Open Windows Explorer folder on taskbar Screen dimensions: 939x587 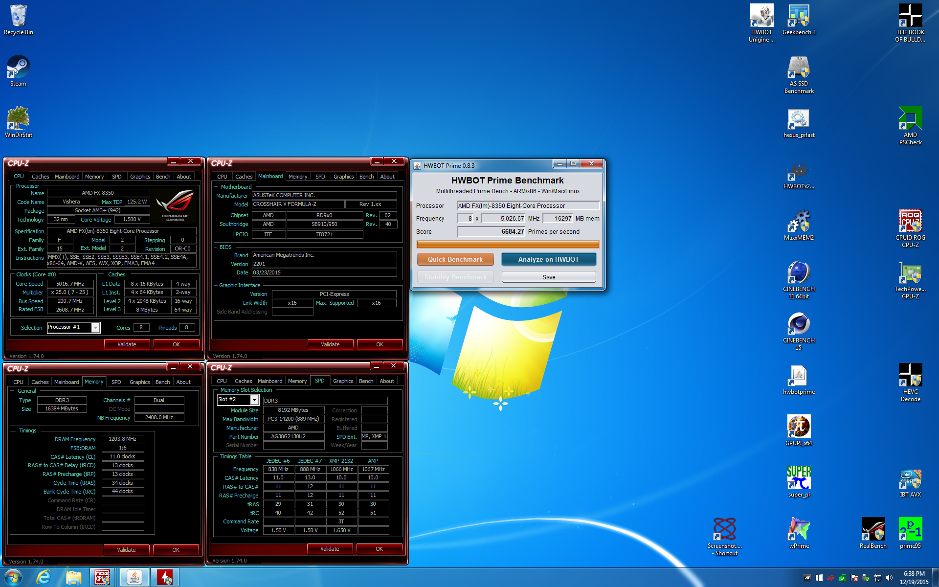[x=74, y=577]
